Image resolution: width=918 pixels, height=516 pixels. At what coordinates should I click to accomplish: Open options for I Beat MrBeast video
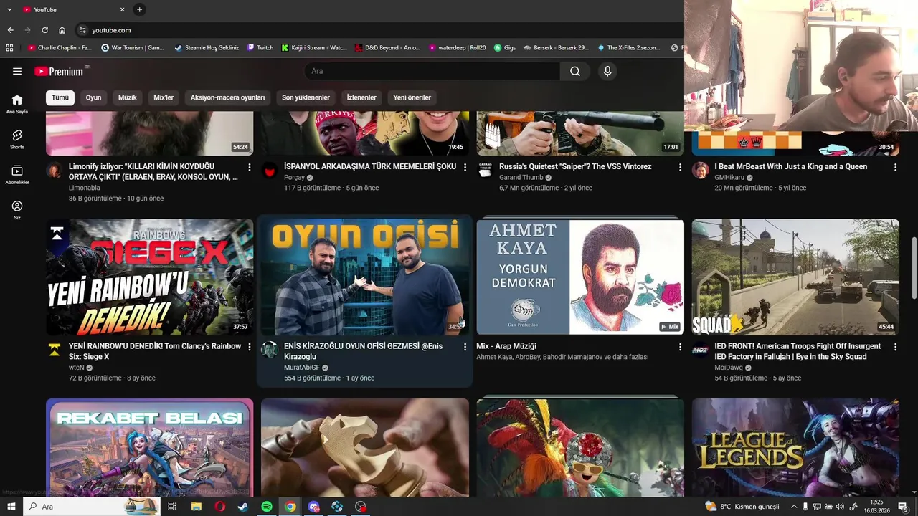895,167
